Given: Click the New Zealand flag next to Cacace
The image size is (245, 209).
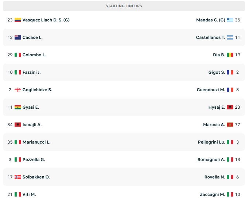Looking at the screenshot, I should [x=18, y=37].
